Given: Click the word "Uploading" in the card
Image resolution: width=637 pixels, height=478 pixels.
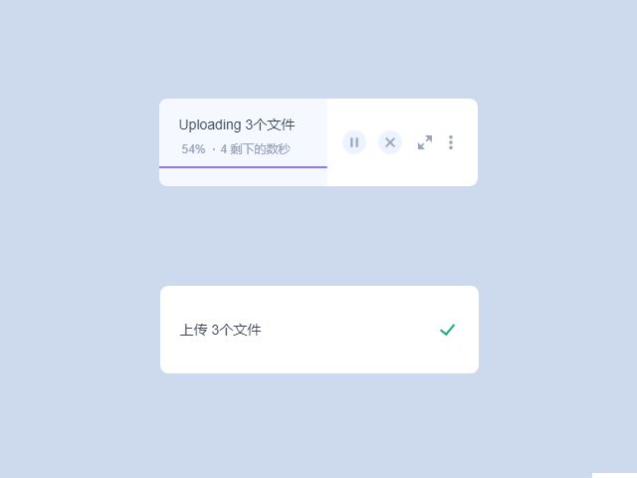Looking at the screenshot, I should coord(210,124).
